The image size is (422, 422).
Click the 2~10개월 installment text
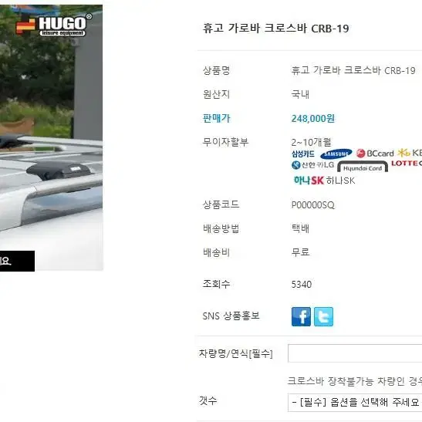click(x=312, y=142)
